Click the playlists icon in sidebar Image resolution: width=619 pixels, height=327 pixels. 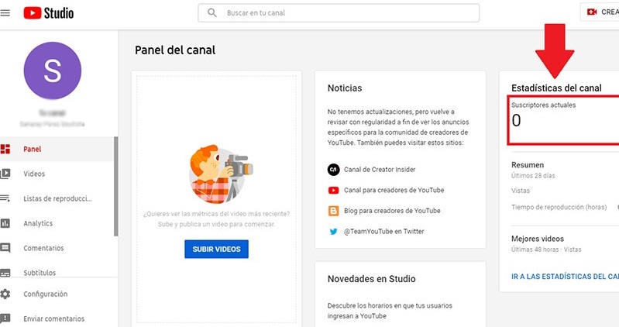5,198
